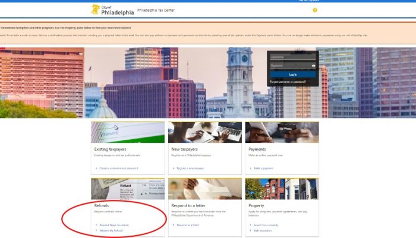The height and width of the screenshot is (238, 416).
Task: Open Request Wage Tax refund link
Action: pyautogui.click(x=114, y=225)
